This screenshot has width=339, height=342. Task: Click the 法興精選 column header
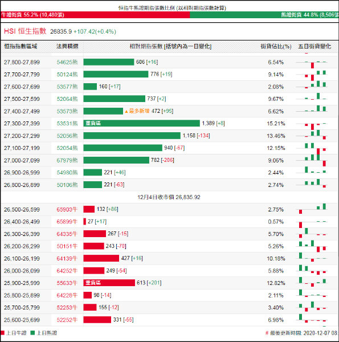pyautogui.click(x=67, y=46)
